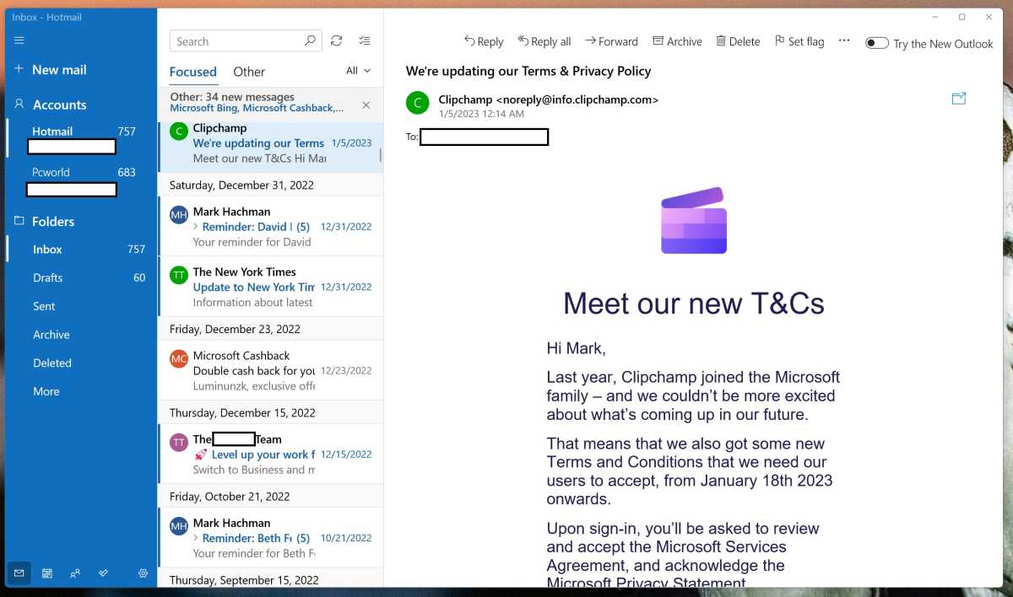Image resolution: width=1013 pixels, height=597 pixels.
Task: Show More folders
Action: 81,391
